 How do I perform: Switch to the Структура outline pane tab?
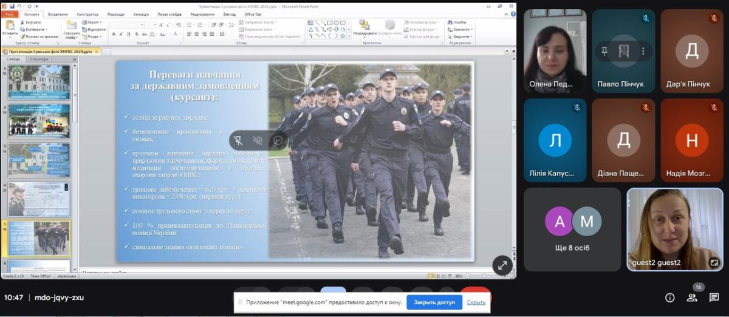tap(39, 60)
